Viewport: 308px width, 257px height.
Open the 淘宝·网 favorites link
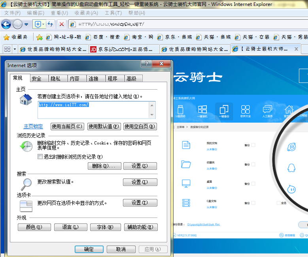click(x=138, y=37)
